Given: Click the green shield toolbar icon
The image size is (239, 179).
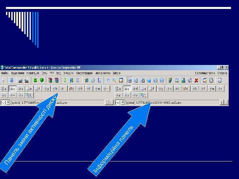Looking at the screenshot, I should (42, 80).
